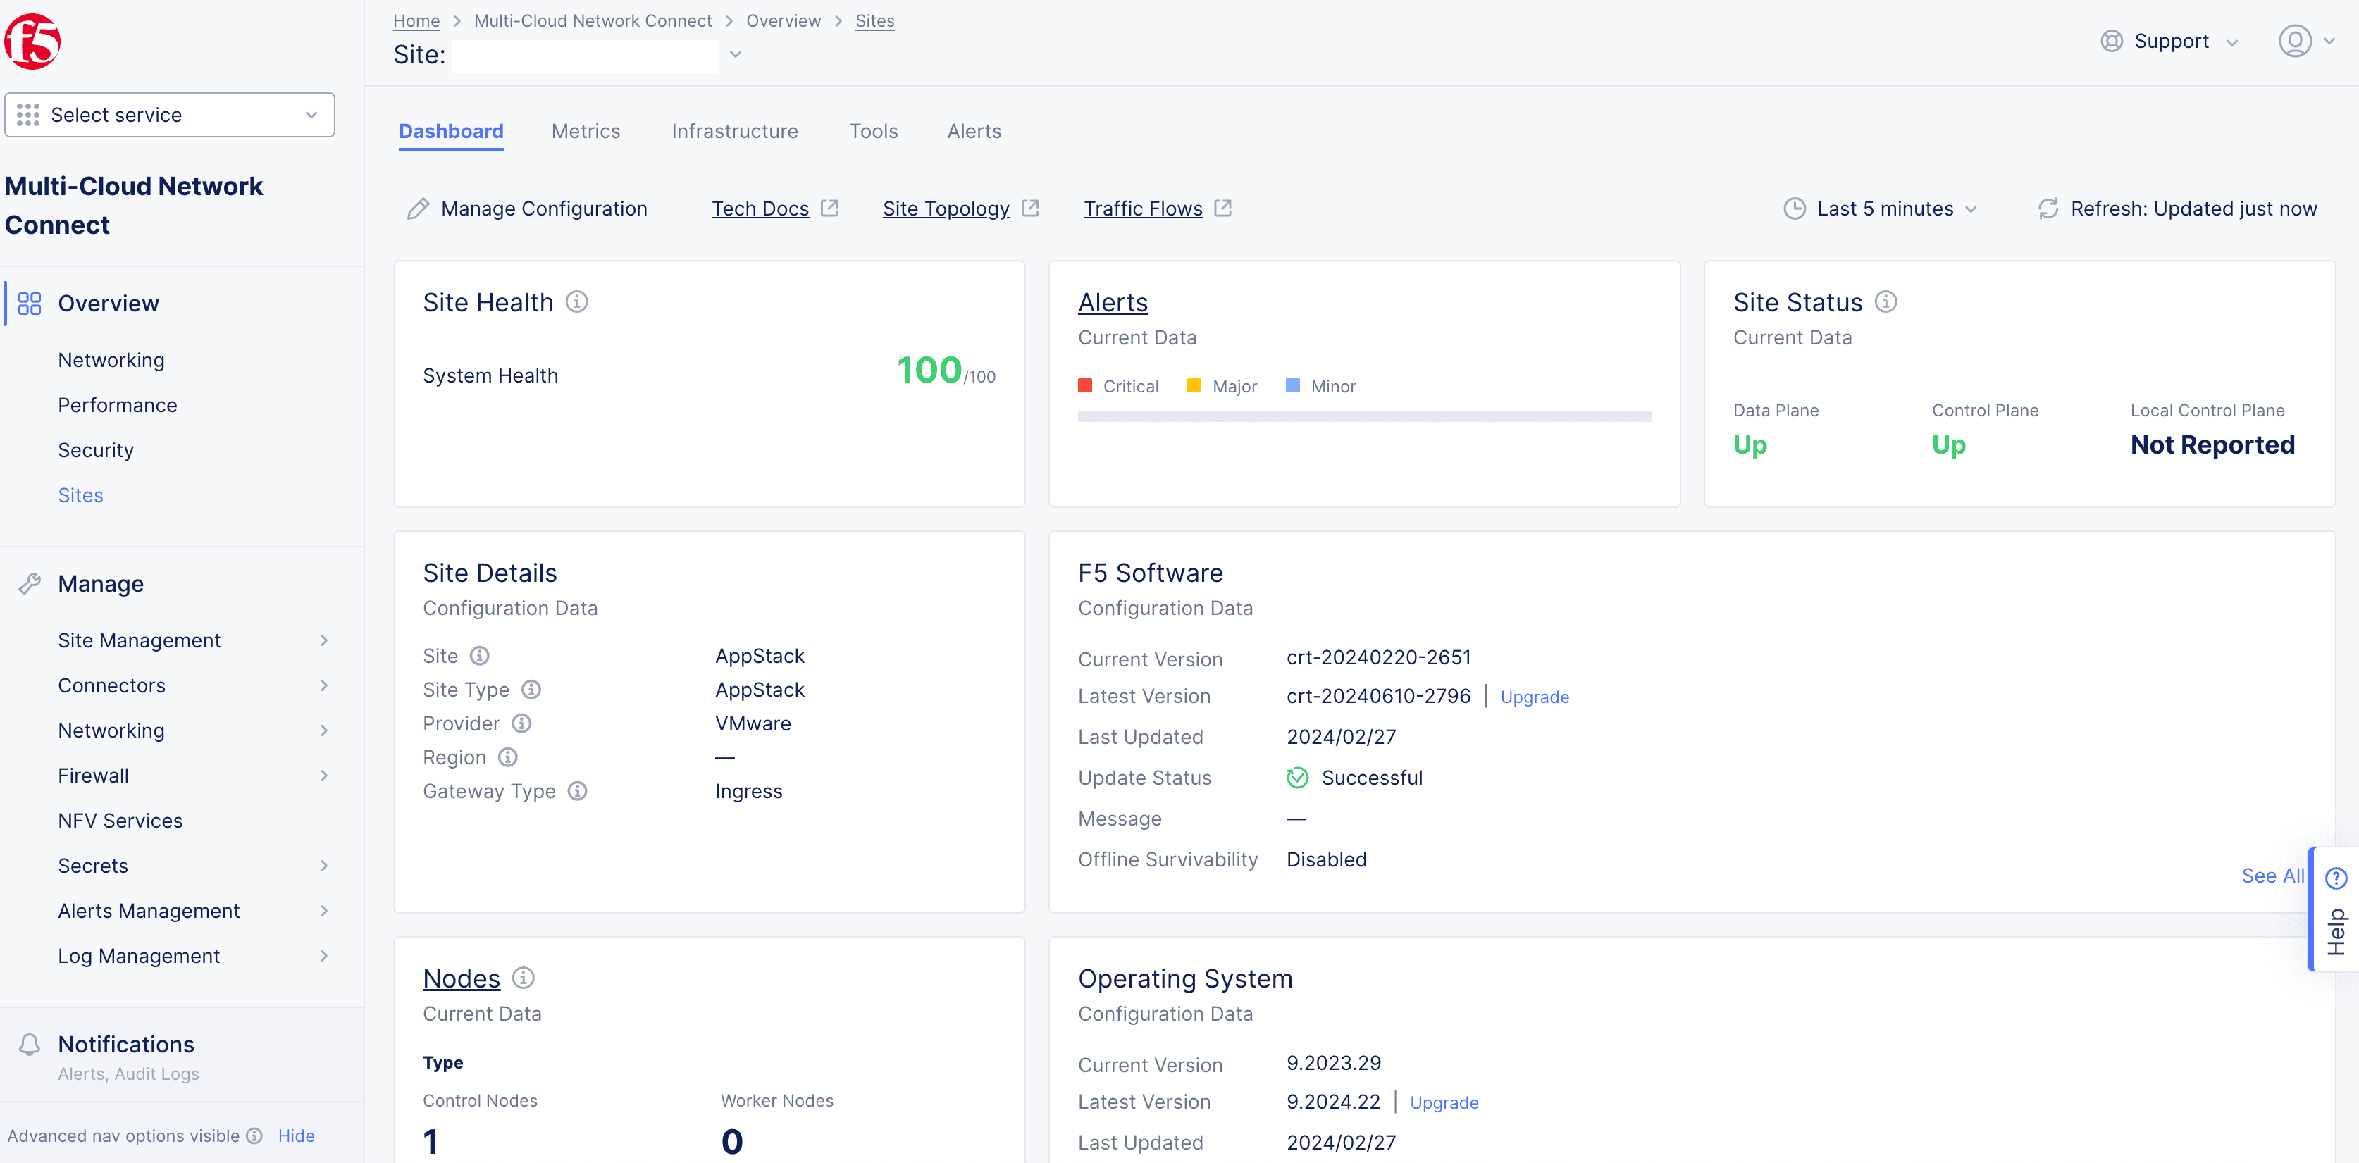Click the refresh icon
Screen dimensions: 2359x1163
click(x=2048, y=209)
